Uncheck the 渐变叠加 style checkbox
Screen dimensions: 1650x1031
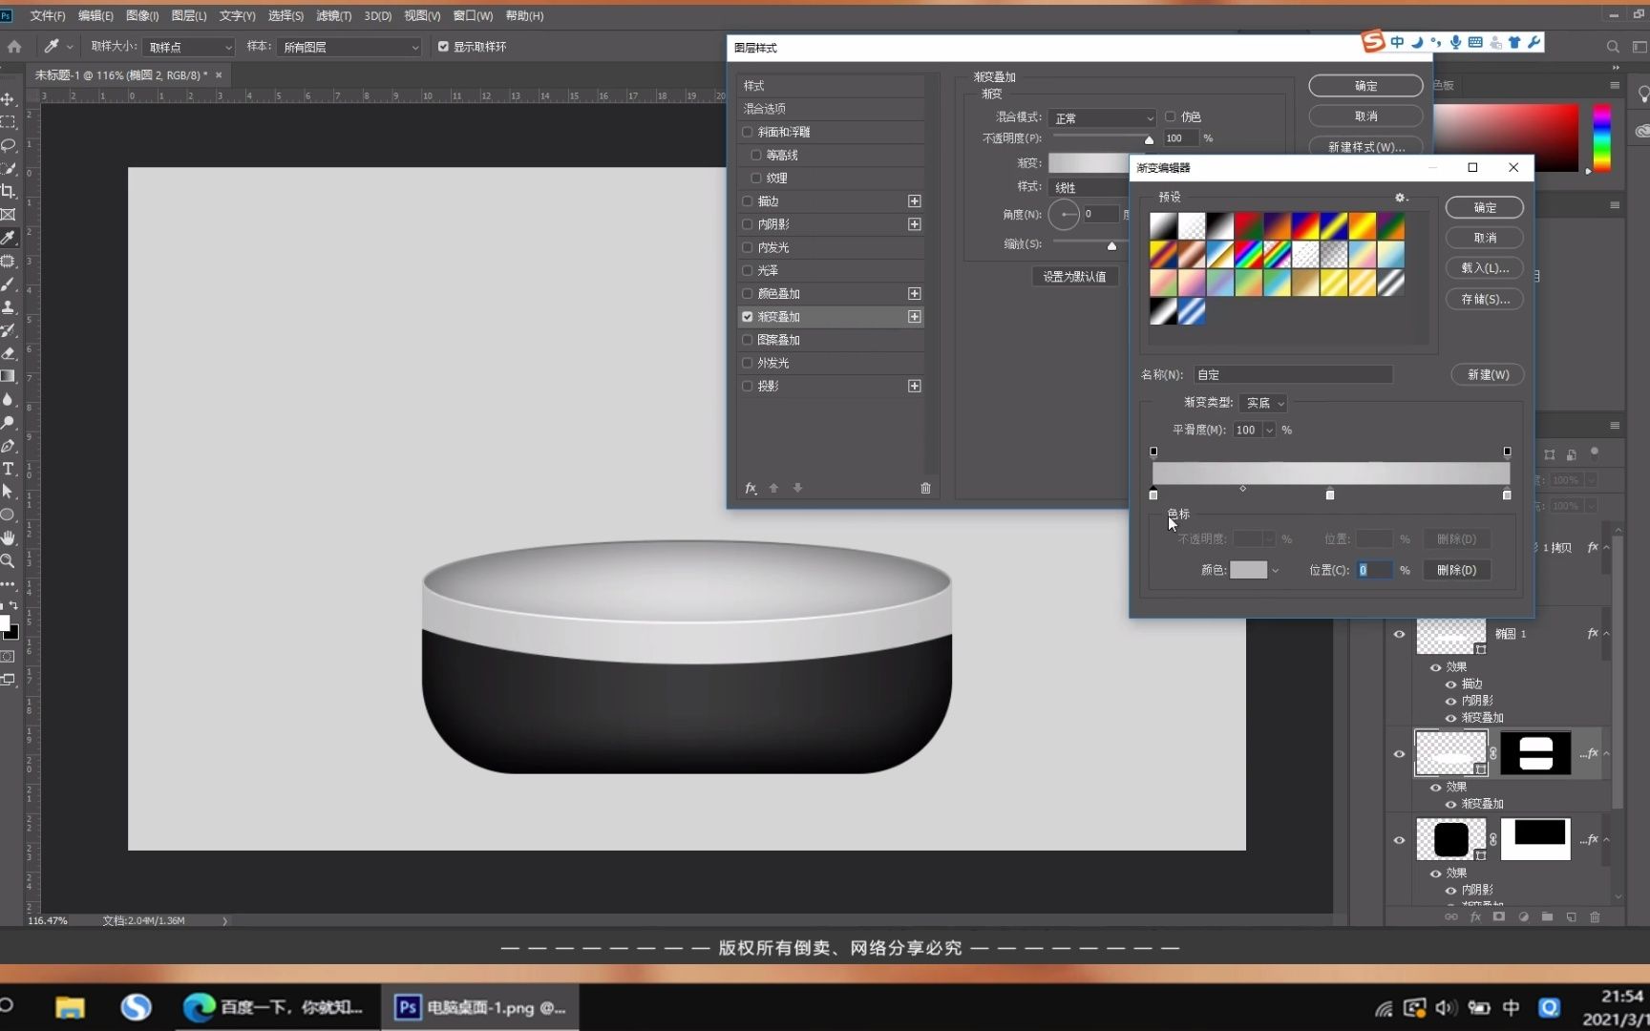[x=748, y=317]
